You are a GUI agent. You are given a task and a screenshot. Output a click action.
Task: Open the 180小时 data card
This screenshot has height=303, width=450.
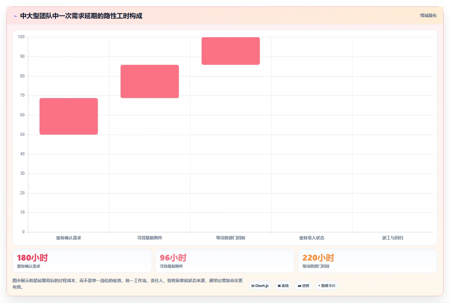pyautogui.click(x=82, y=261)
